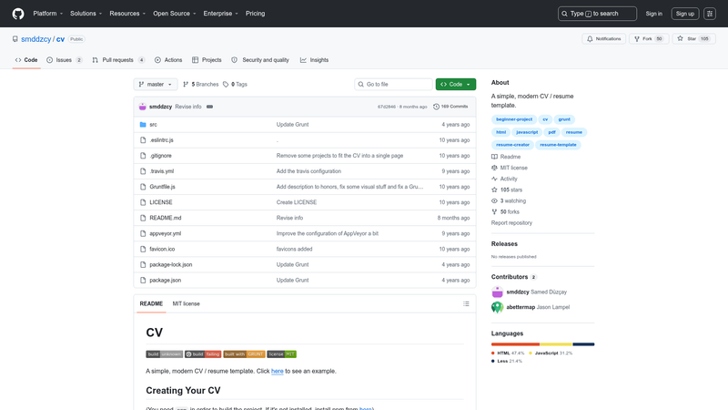Expand the Platform menu
Viewport: 728px width, 410px height.
click(48, 14)
